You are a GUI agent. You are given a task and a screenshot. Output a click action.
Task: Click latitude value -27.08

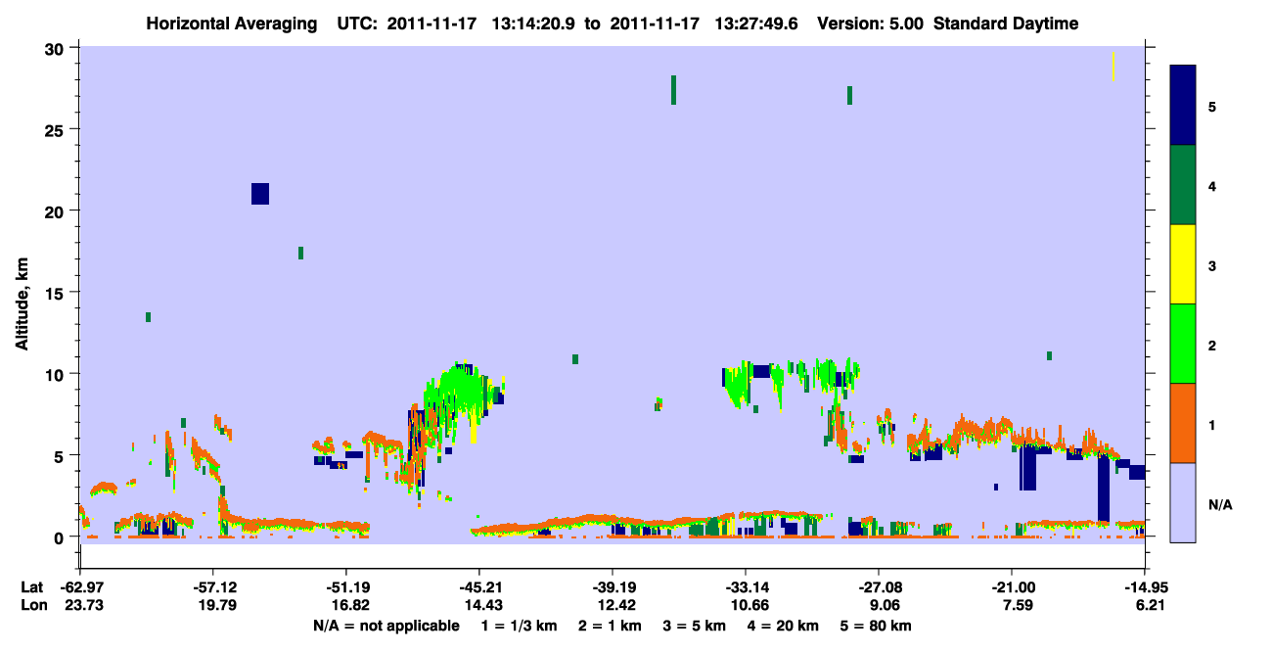[879, 587]
